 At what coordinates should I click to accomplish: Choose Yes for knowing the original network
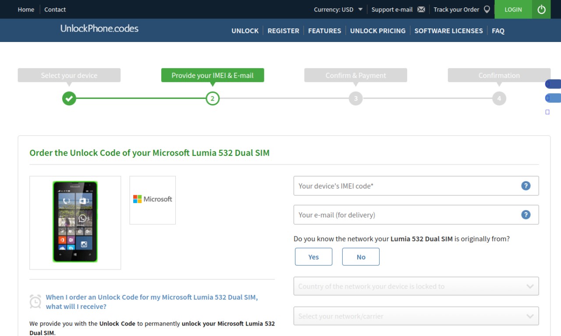[x=313, y=257]
